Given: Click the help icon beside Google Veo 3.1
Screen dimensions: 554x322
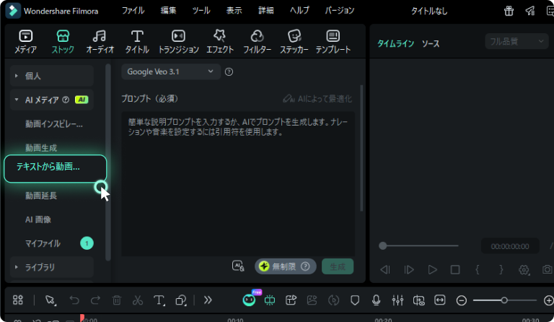Looking at the screenshot, I should point(229,71).
